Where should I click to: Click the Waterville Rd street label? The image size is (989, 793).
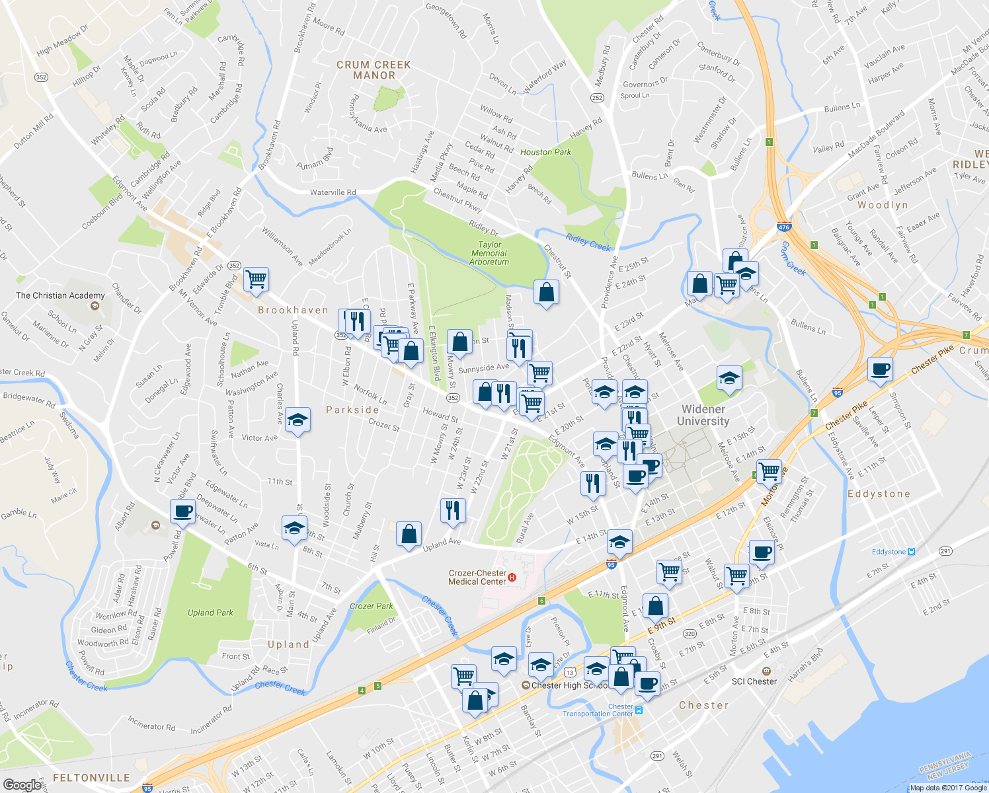(333, 192)
